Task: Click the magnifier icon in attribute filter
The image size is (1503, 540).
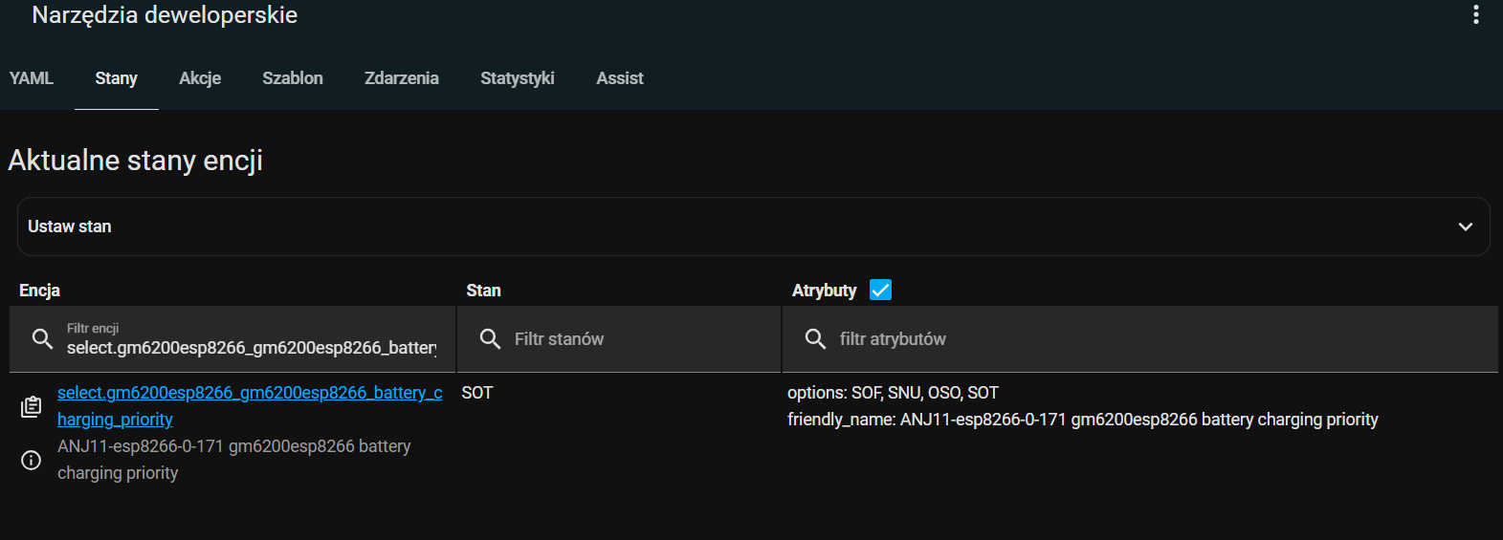Action: coord(815,339)
